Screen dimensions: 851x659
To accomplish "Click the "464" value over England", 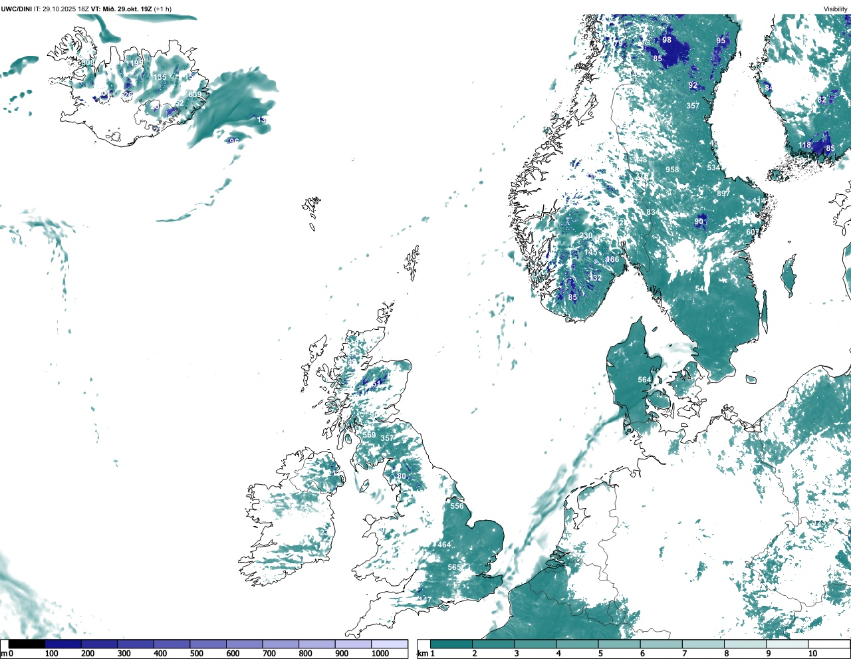I will point(444,545).
